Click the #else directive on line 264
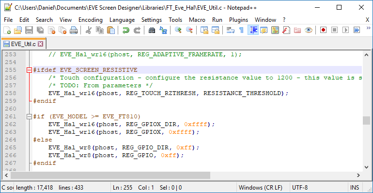This screenshot has height=193, width=373. click(x=43, y=140)
